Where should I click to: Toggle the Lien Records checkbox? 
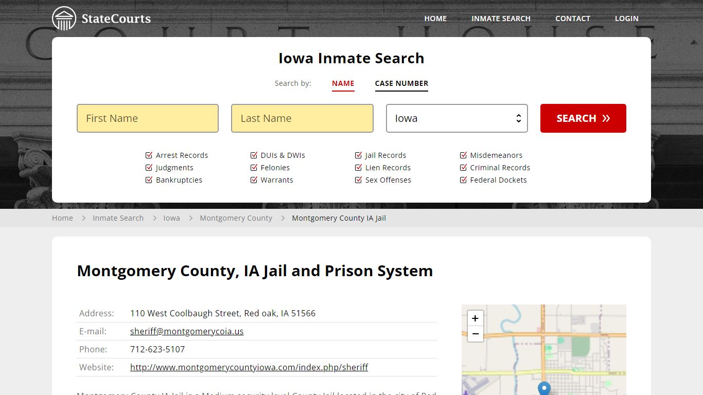[x=358, y=168]
